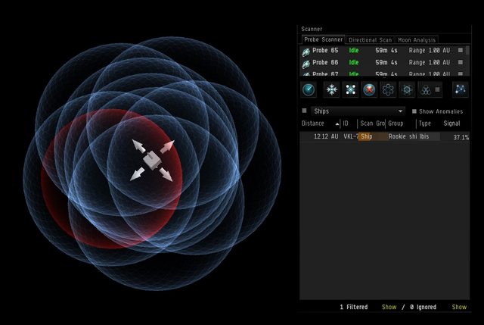The image size is (484, 325).
Task: Click the VKL-7 signature ID
Action: (x=351, y=136)
